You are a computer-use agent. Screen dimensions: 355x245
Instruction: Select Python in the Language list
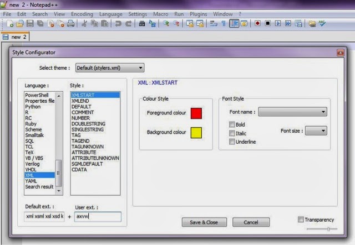[33, 107]
